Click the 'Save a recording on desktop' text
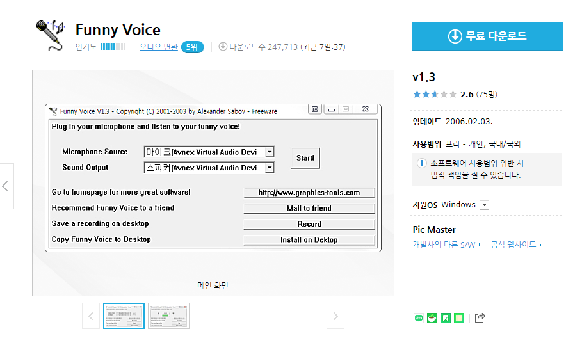Viewport: 582px width, 361px height. click(x=101, y=224)
